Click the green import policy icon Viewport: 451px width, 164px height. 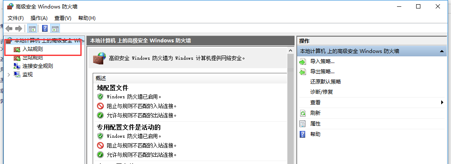coord(303,61)
